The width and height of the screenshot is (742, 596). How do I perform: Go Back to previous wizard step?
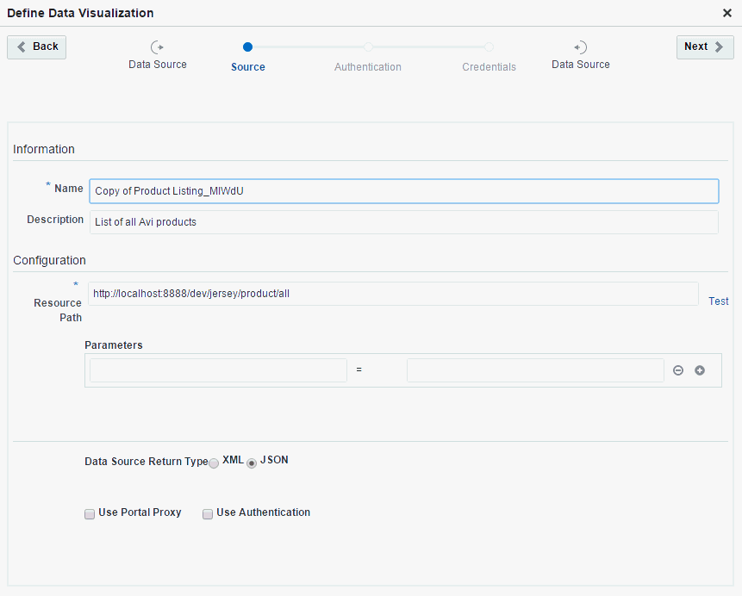[x=37, y=47]
